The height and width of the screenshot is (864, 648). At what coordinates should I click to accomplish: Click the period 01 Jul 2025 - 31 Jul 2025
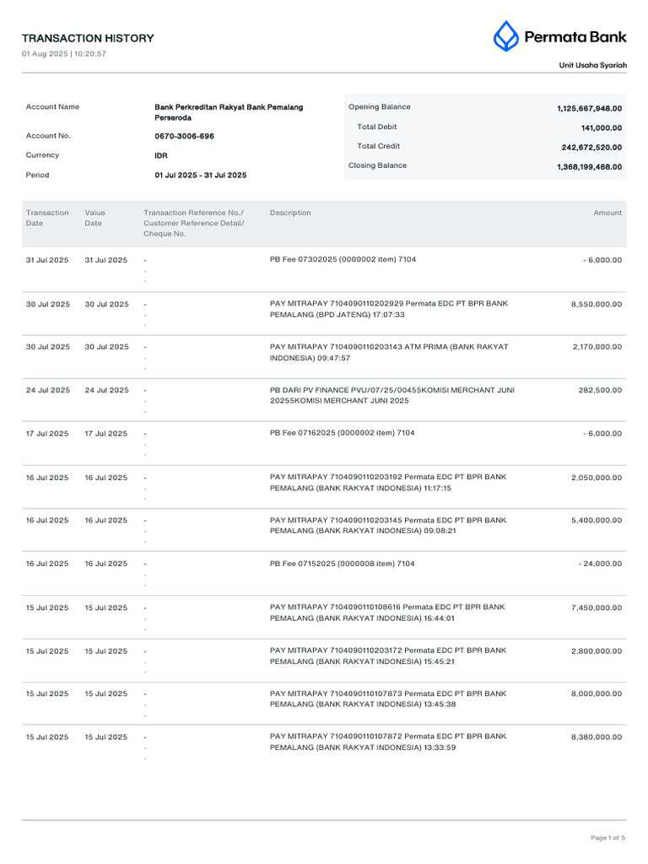pyautogui.click(x=201, y=175)
